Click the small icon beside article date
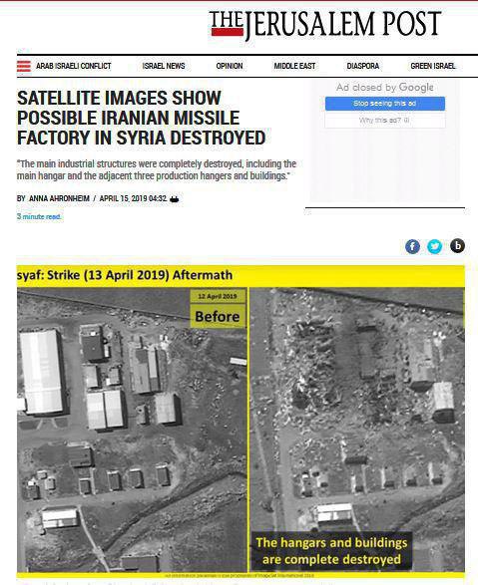The width and height of the screenshot is (478, 585). [174, 199]
